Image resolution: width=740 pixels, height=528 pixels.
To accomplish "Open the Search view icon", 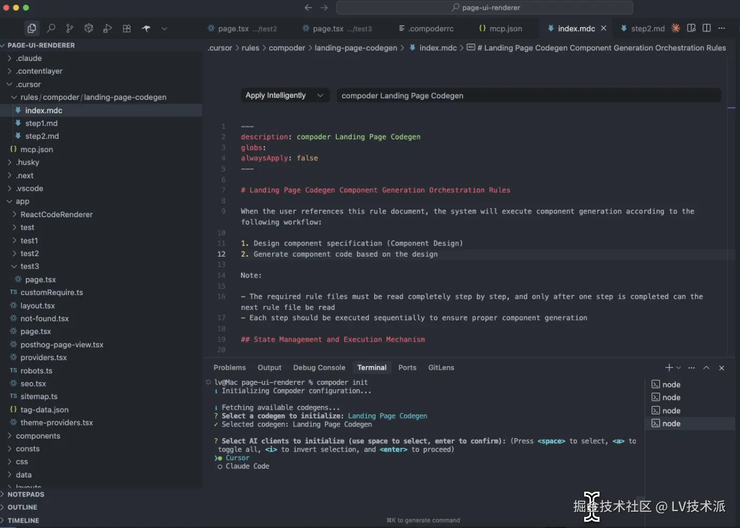I will tap(51, 28).
